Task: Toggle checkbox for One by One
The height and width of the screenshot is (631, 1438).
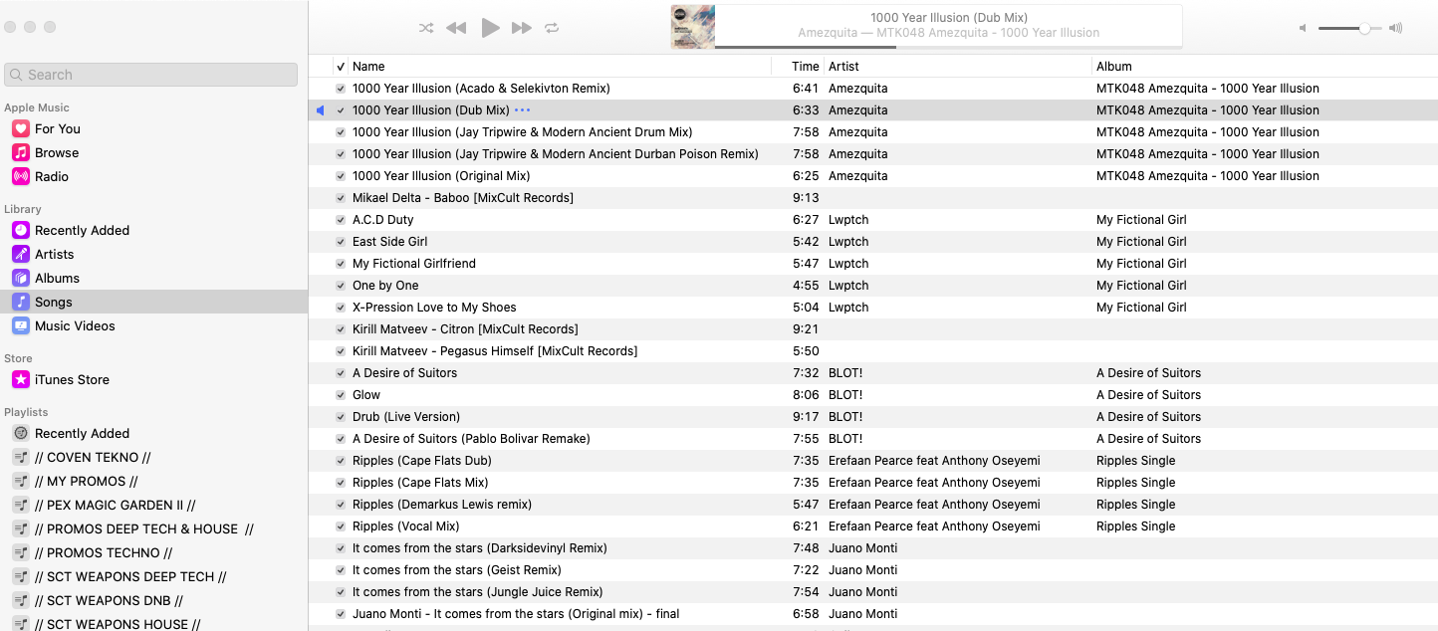Action: (x=341, y=286)
